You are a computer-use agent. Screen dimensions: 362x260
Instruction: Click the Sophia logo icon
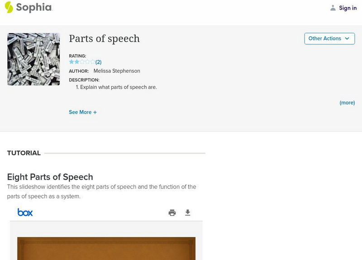coord(9,7)
